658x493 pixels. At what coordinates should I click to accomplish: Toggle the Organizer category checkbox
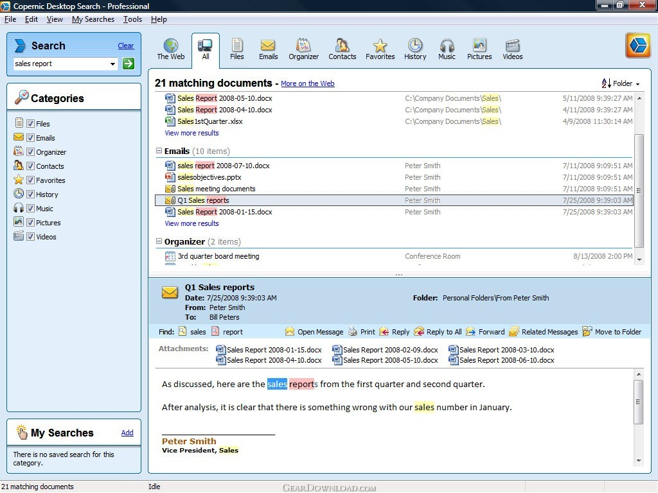tap(30, 152)
